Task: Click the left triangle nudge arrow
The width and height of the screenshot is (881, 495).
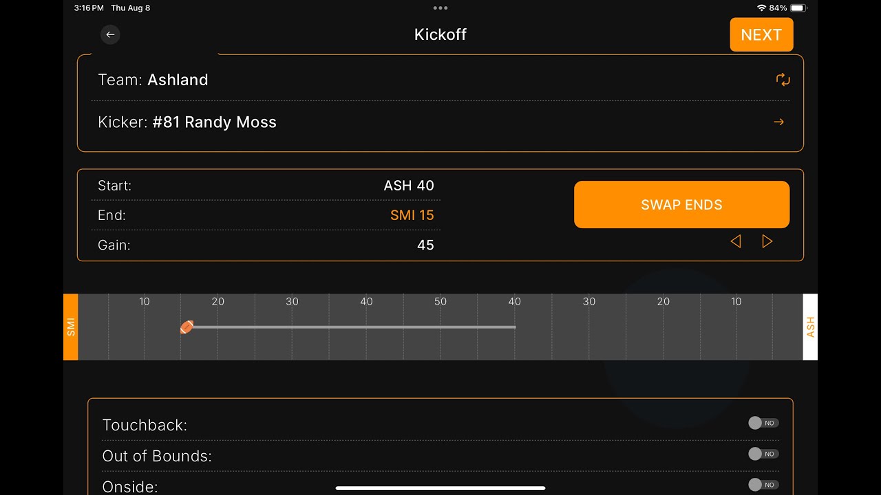Action: [736, 241]
